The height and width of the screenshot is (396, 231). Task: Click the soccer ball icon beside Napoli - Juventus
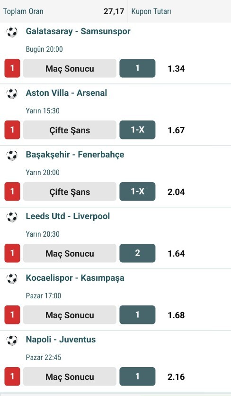(12, 340)
